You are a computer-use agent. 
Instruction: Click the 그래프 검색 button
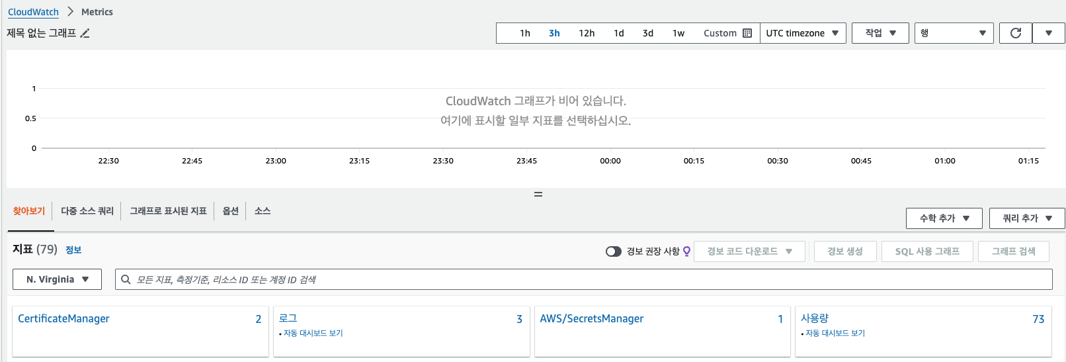(1014, 251)
